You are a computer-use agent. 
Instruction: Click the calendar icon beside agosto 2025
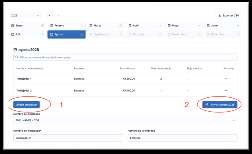click(15, 50)
